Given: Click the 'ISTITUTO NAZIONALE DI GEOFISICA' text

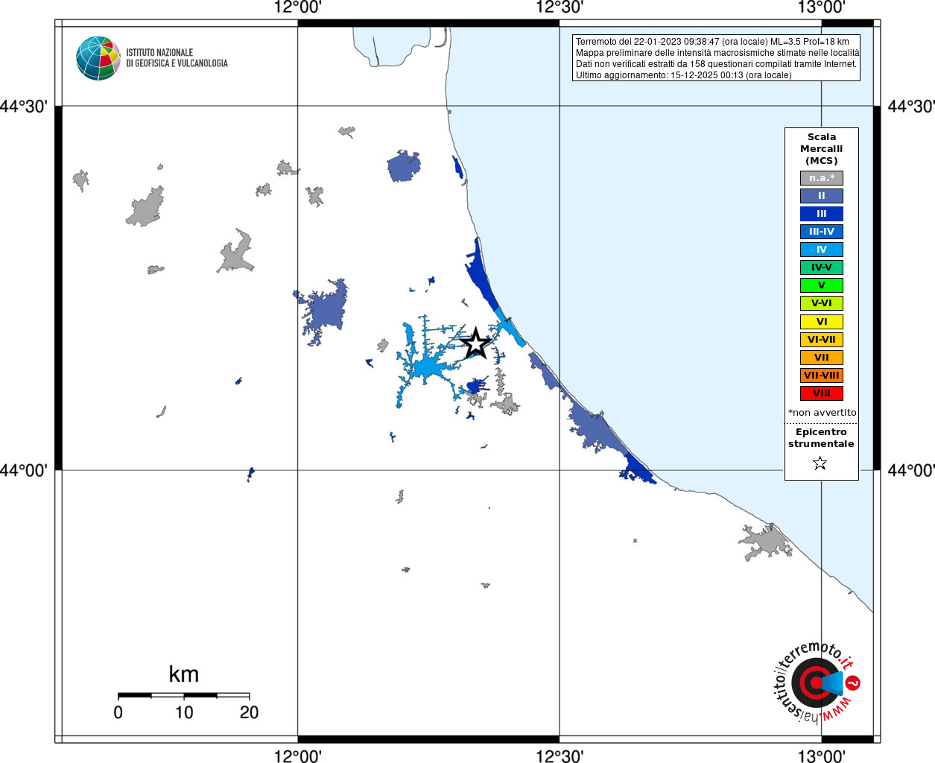Looking at the screenshot, I should point(177,58).
